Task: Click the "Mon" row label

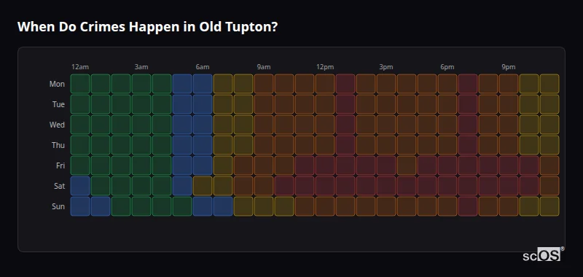Action: (57, 84)
